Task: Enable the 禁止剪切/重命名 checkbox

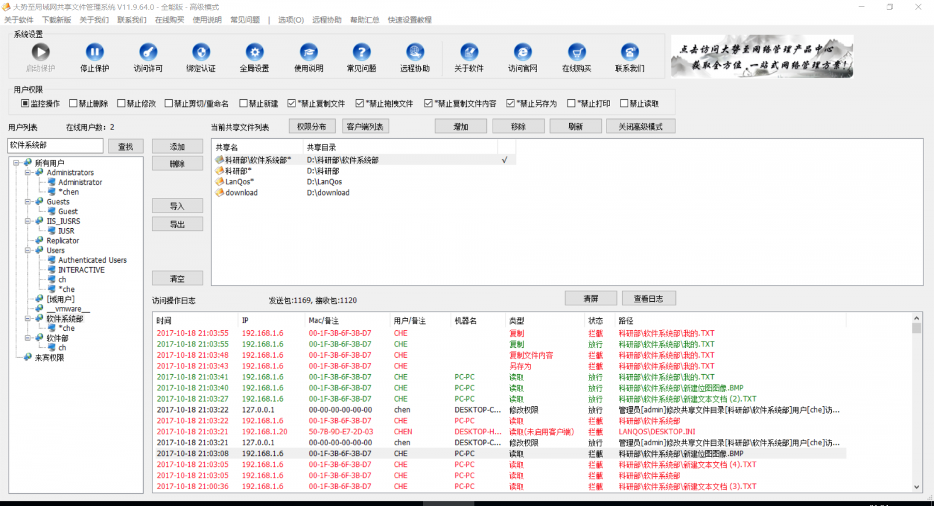Action: pos(169,103)
